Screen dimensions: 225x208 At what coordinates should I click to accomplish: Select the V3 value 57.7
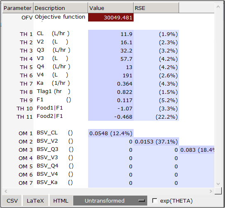point(111,59)
